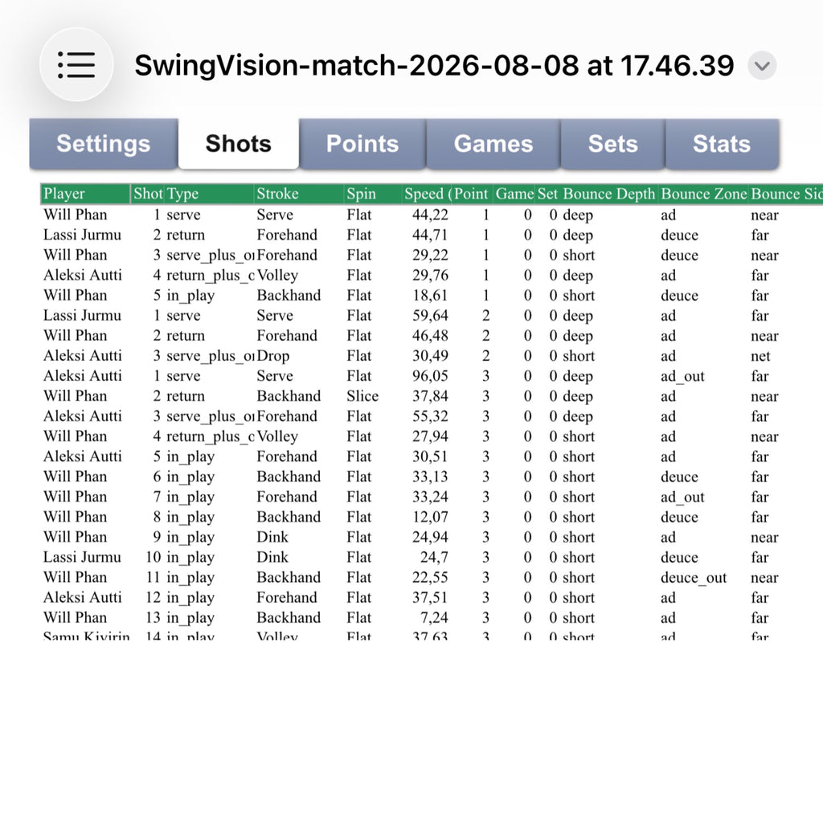The height and width of the screenshot is (823, 823).
Task: Select first Lassi Jurmu player cell
Action: coord(82,235)
